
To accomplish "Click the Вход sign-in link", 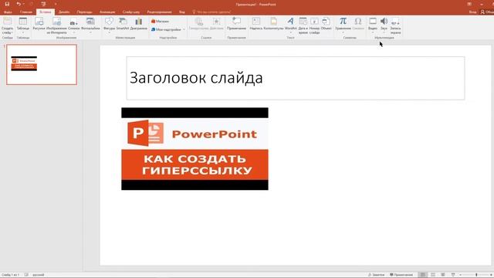I will pos(472,12).
